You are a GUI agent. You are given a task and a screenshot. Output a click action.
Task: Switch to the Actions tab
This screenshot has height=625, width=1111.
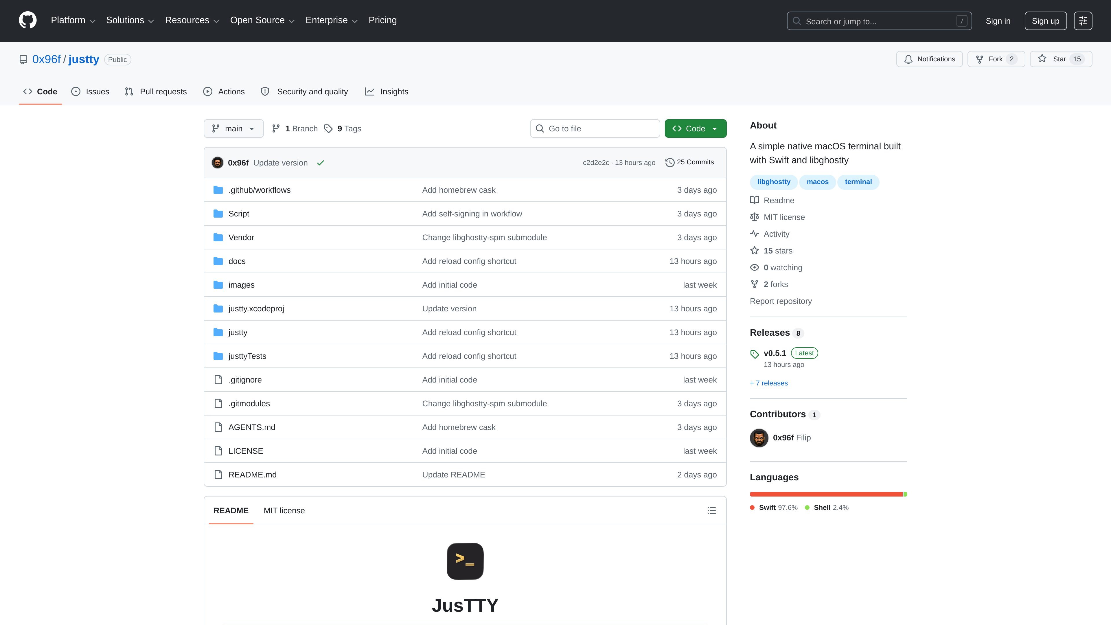224,91
